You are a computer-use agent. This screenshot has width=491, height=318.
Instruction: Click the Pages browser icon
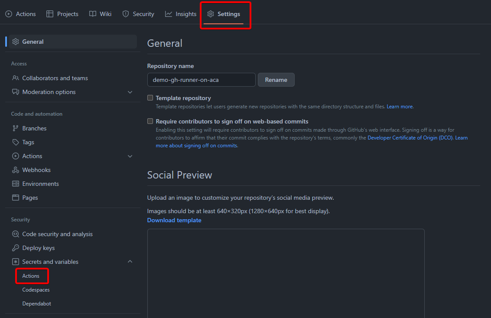16,198
